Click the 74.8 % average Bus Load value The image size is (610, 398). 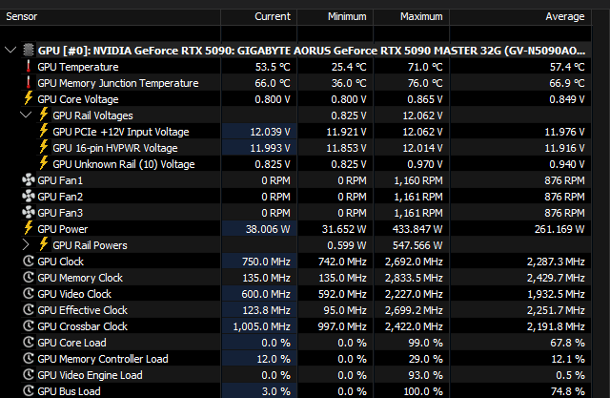coord(568,391)
